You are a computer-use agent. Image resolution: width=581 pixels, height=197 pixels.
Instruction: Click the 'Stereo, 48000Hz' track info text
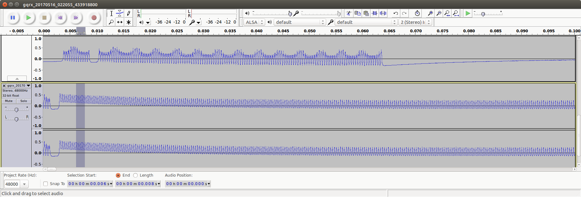(x=15, y=91)
